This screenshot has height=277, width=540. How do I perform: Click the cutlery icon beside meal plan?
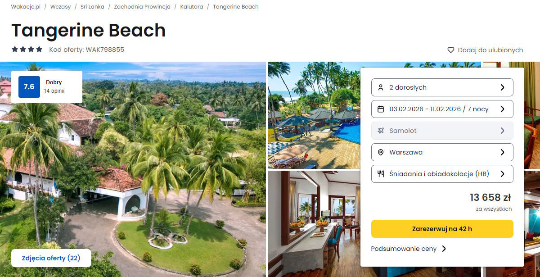(381, 174)
